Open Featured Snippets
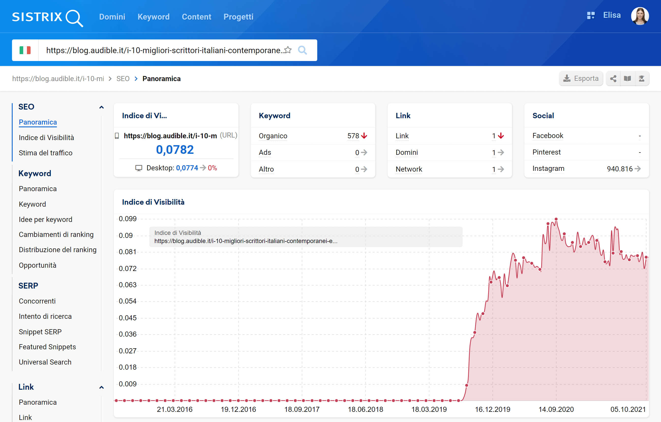 pos(48,347)
